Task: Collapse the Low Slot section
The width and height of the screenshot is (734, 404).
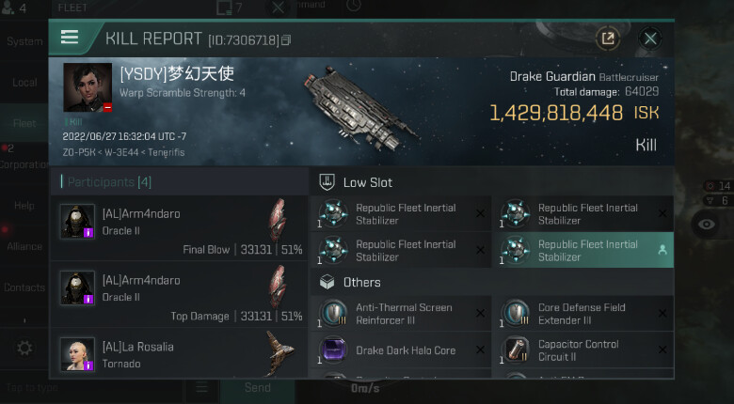Action: 367,182
